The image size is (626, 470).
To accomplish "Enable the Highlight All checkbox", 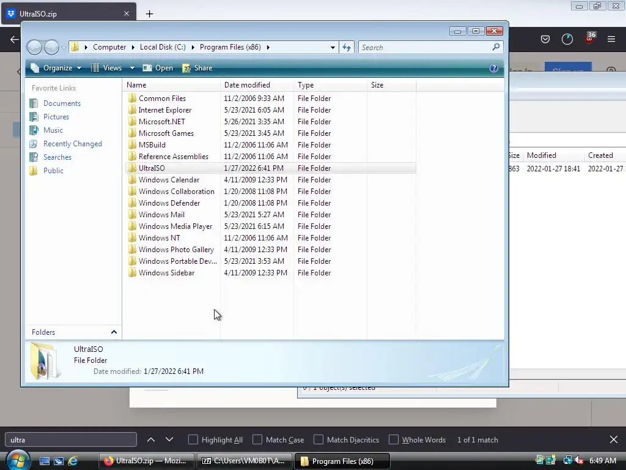I will pyautogui.click(x=193, y=439).
